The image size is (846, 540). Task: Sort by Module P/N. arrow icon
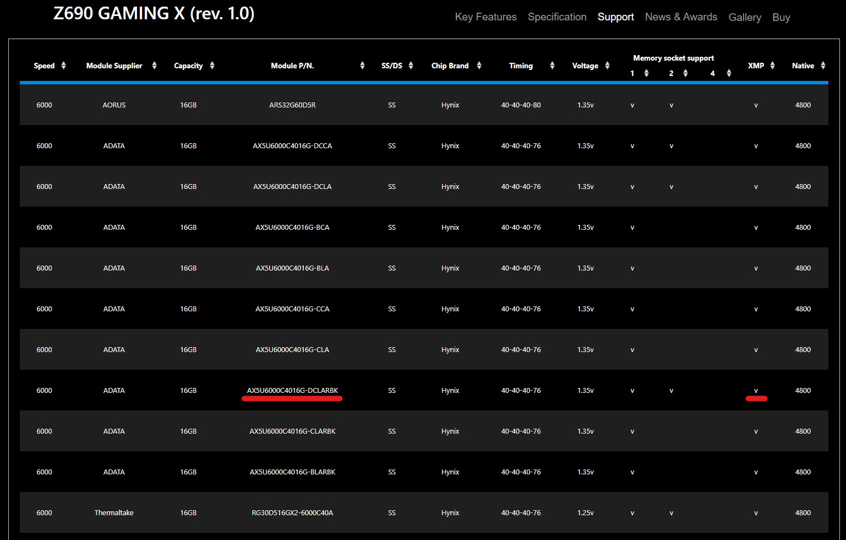coord(362,66)
